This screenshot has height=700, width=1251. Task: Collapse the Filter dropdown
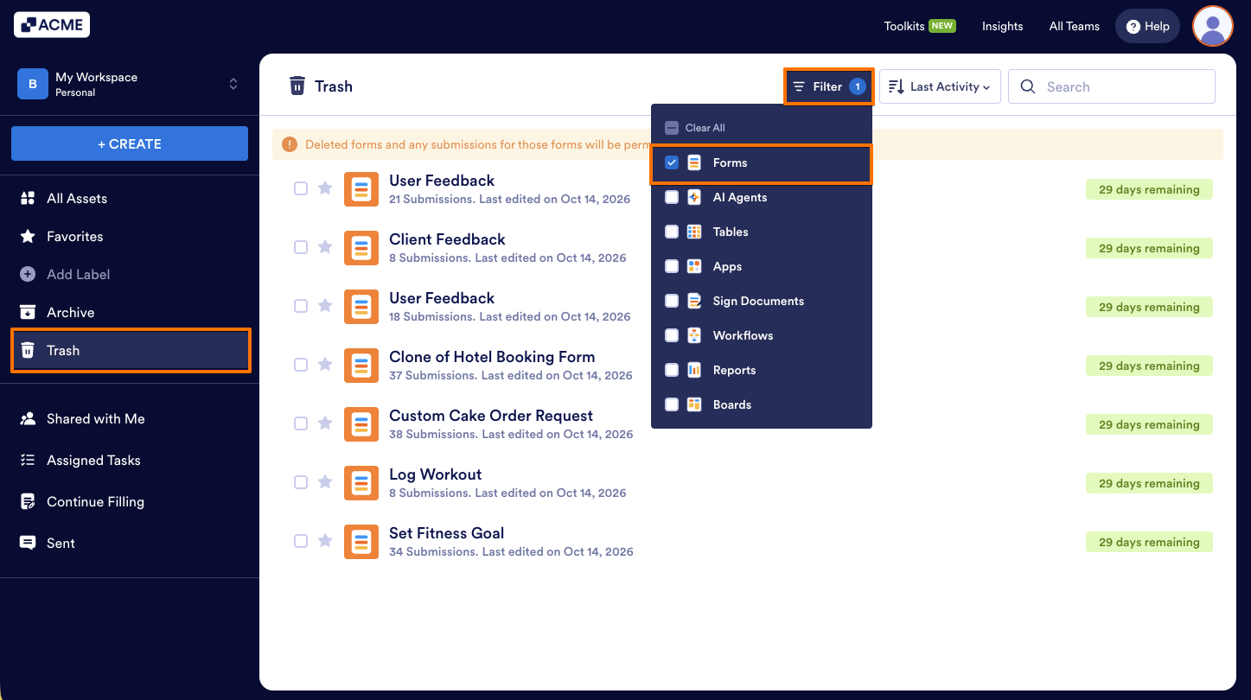(x=828, y=86)
